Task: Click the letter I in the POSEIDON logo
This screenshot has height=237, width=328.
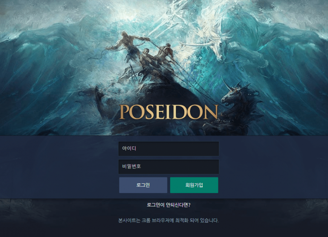Action: [x=169, y=112]
